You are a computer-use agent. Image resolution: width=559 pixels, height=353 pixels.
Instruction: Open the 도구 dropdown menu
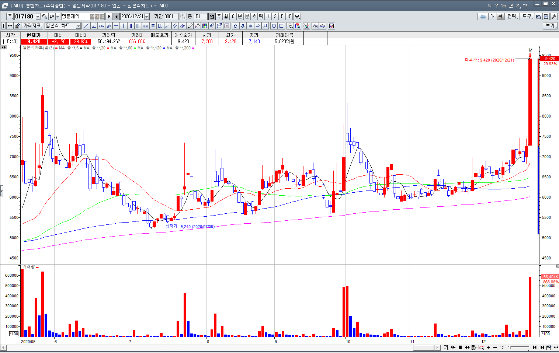[x=527, y=17]
